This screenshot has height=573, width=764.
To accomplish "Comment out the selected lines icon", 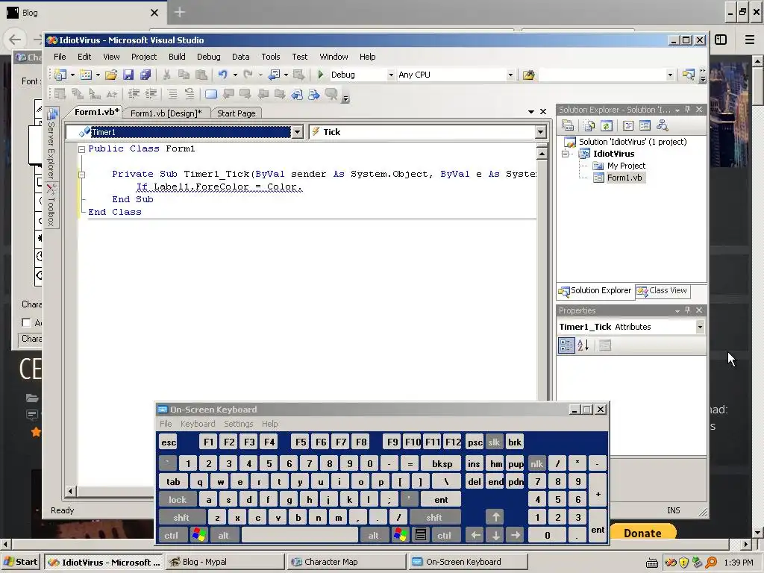I will tap(172, 94).
